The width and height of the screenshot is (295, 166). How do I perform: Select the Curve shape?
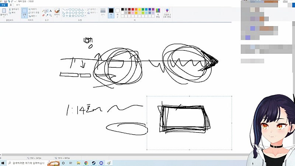click(x=67, y=10)
